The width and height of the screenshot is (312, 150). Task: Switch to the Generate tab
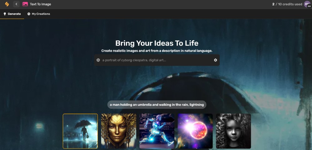click(12, 14)
